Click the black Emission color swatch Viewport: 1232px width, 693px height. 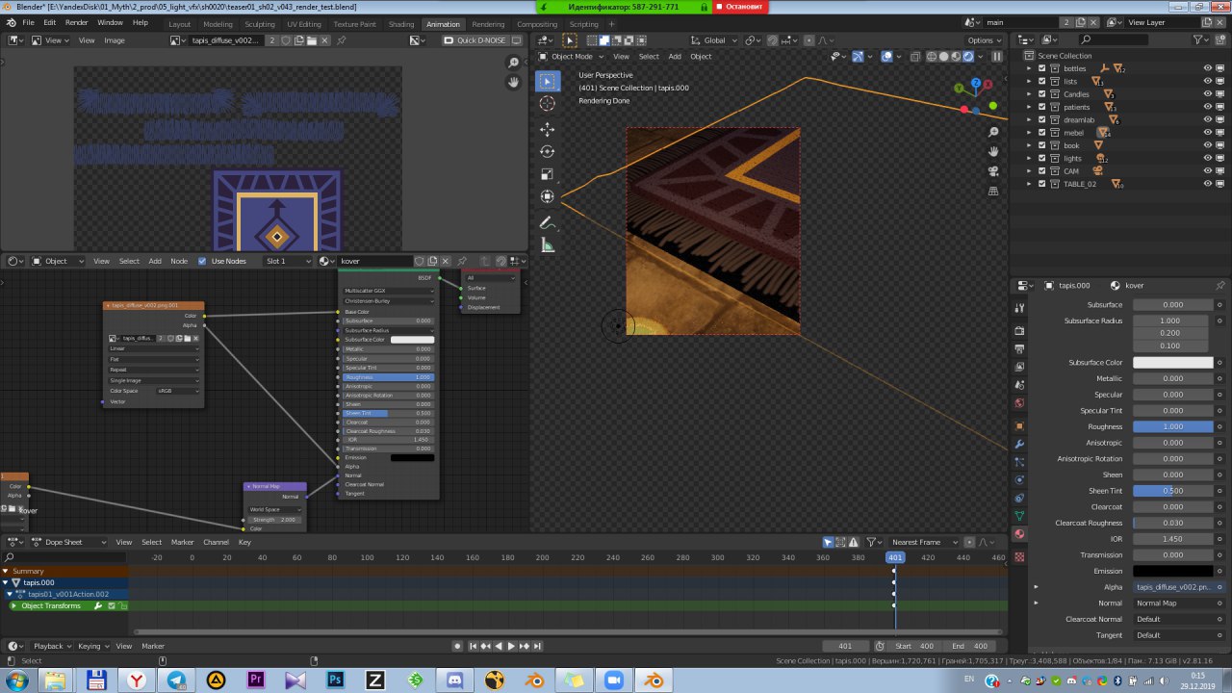coord(1173,571)
